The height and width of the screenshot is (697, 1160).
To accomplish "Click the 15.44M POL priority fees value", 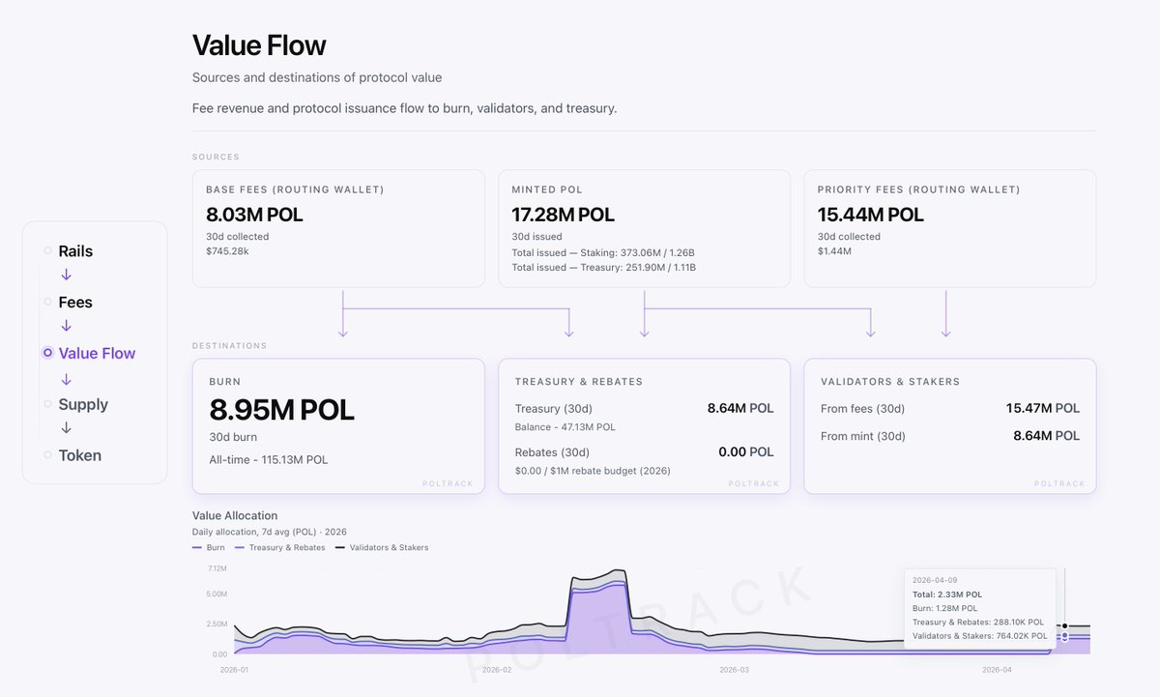I will [x=870, y=215].
